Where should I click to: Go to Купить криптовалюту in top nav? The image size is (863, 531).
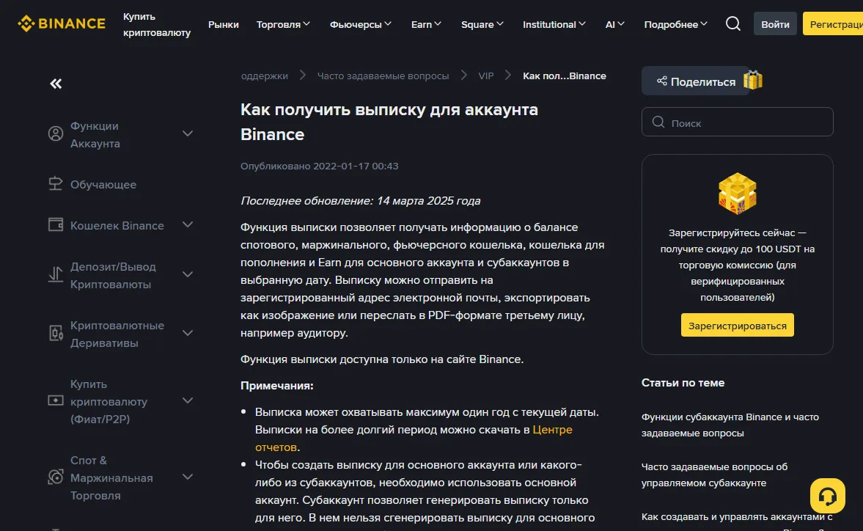click(157, 24)
